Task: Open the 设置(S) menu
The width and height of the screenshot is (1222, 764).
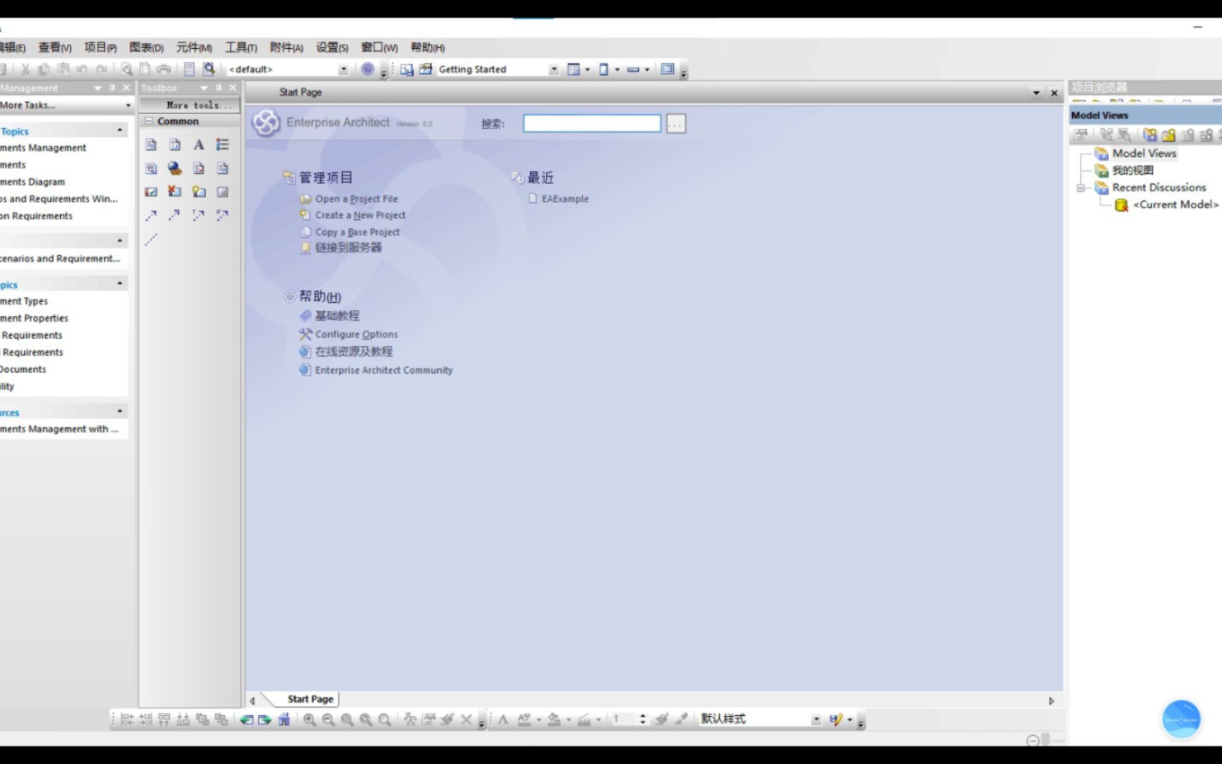Action: [332, 47]
